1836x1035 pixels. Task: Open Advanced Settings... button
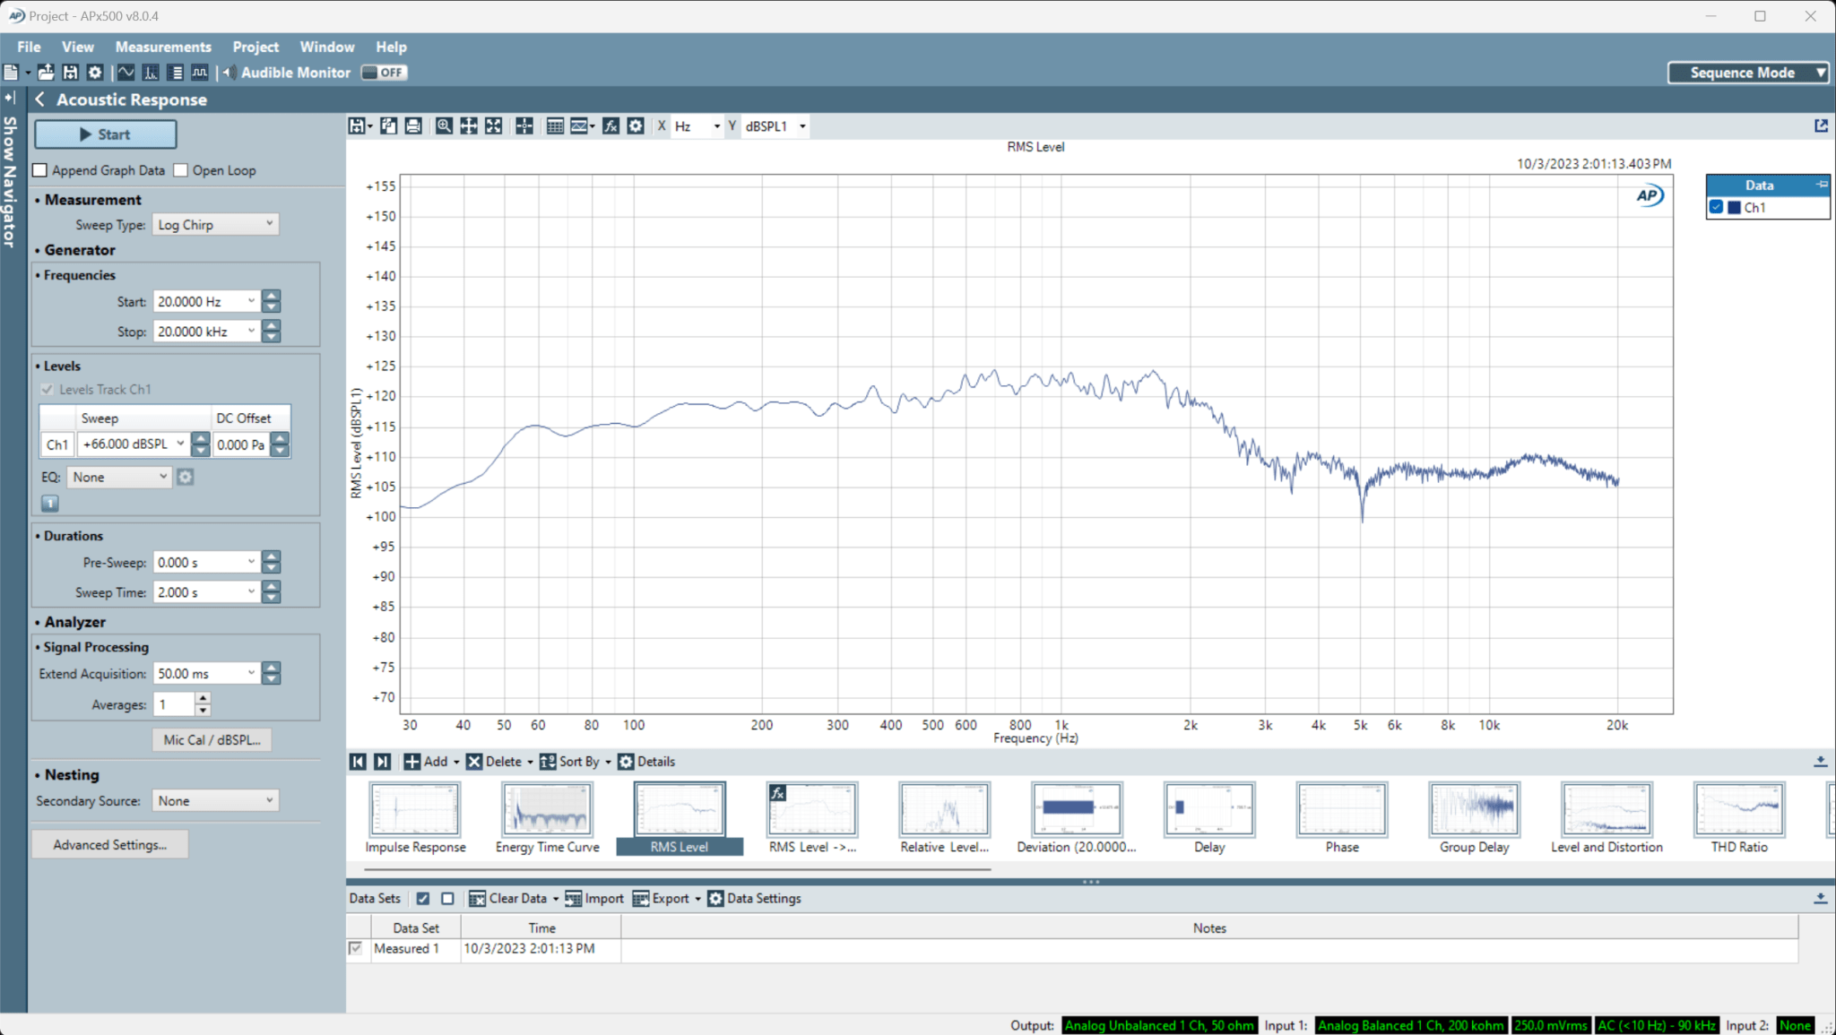click(x=110, y=845)
